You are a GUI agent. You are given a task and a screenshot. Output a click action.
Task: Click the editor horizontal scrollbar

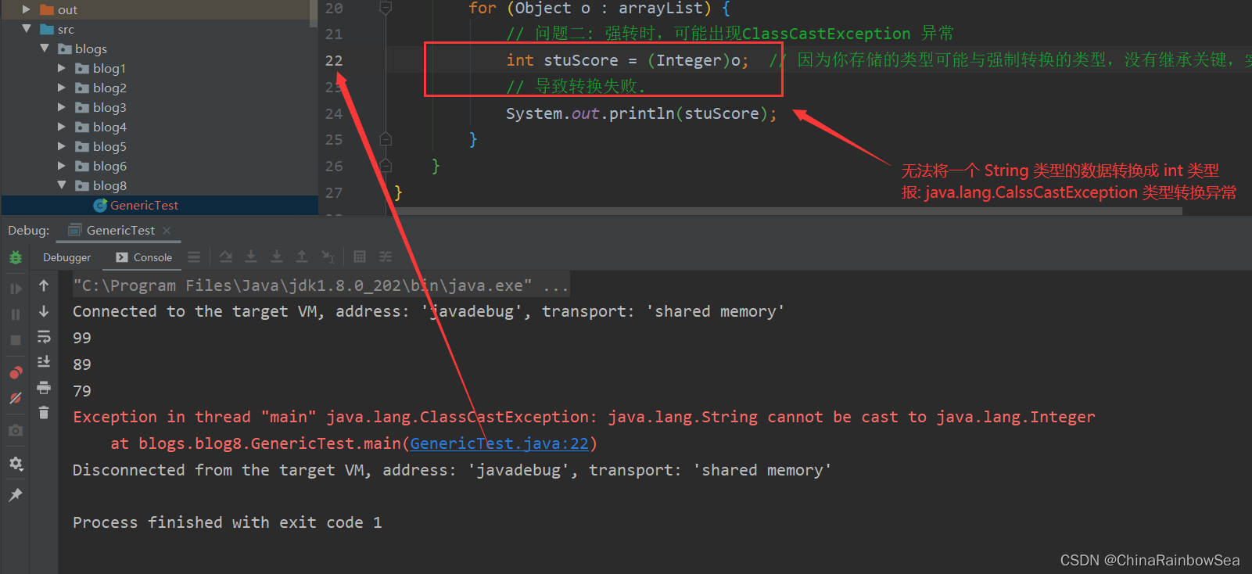[x=790, y=211]
